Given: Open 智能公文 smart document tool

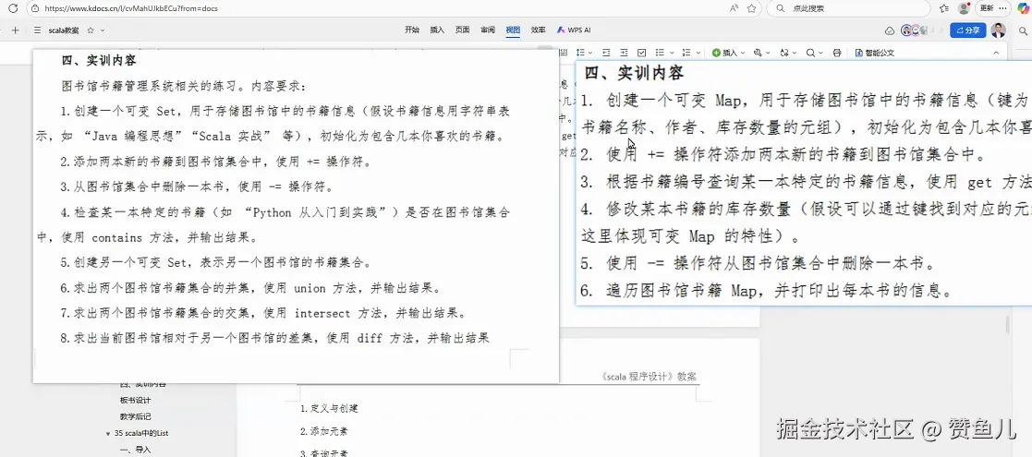Looking at the screenshot, I should tap(875, 53).
